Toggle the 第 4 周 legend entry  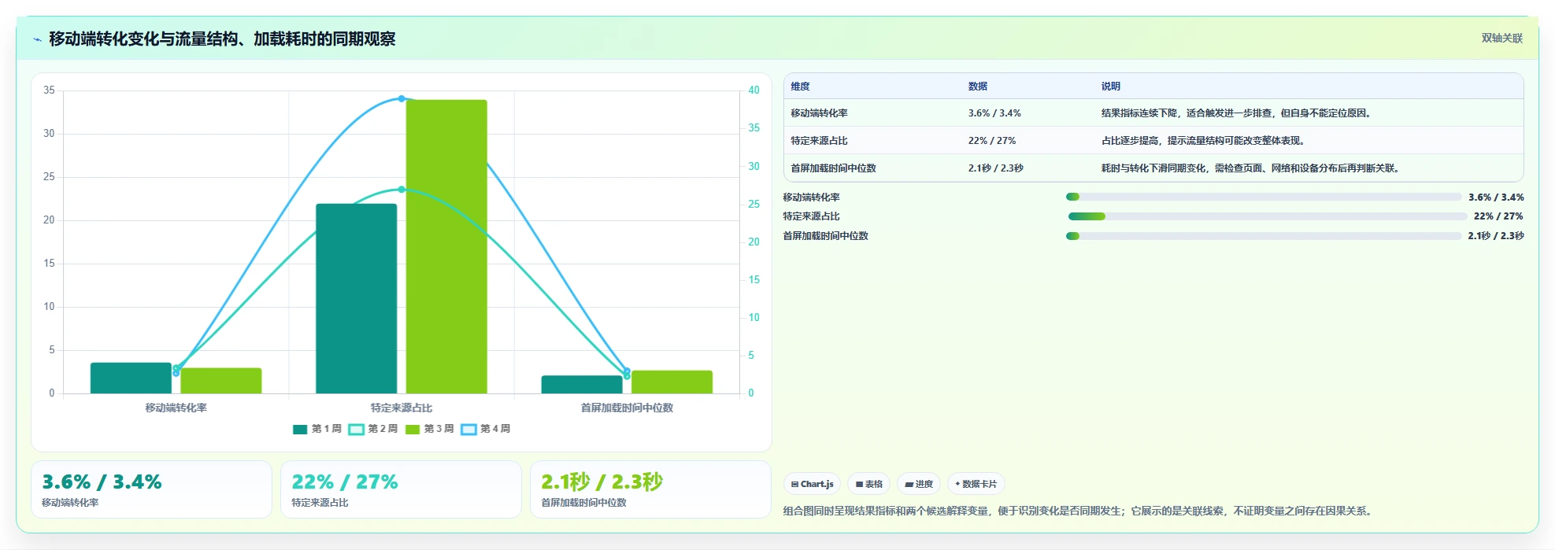pos(486,429)
